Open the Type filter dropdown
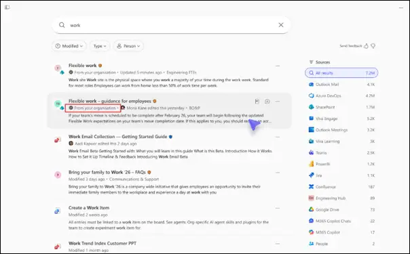Screen dimensions: 410x254 pyautogui.click(x=100, y=46)
